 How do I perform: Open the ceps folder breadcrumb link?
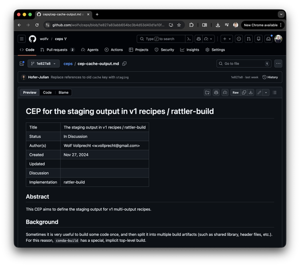point(68,64)
